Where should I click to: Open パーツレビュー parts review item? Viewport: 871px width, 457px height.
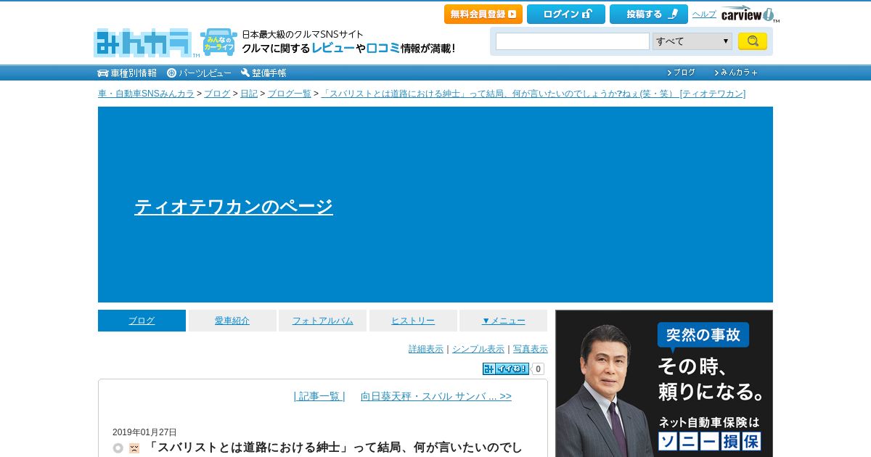[x=199, y=73]
